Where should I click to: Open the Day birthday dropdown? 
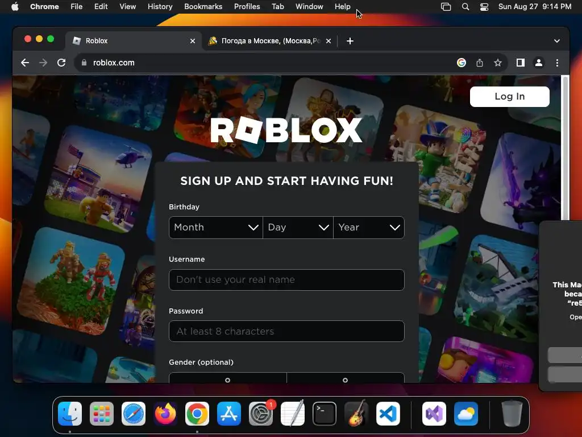[x=298, y=228]
